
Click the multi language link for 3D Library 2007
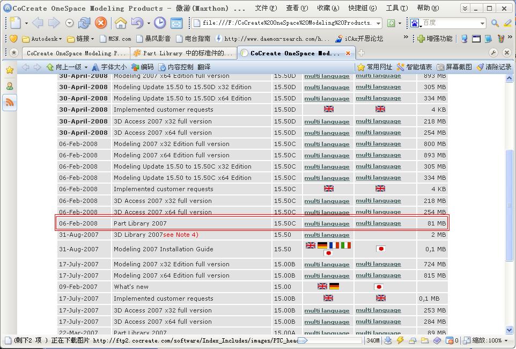coord(327,235)
